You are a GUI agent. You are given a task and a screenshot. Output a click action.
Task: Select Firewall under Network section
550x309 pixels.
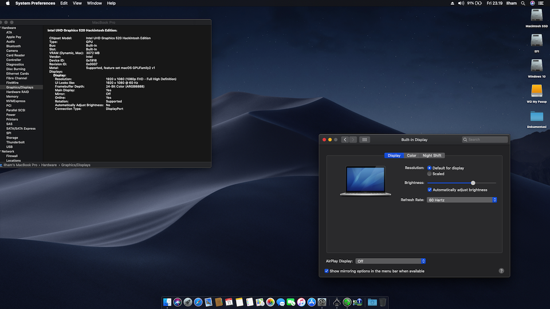click(12, 156)
